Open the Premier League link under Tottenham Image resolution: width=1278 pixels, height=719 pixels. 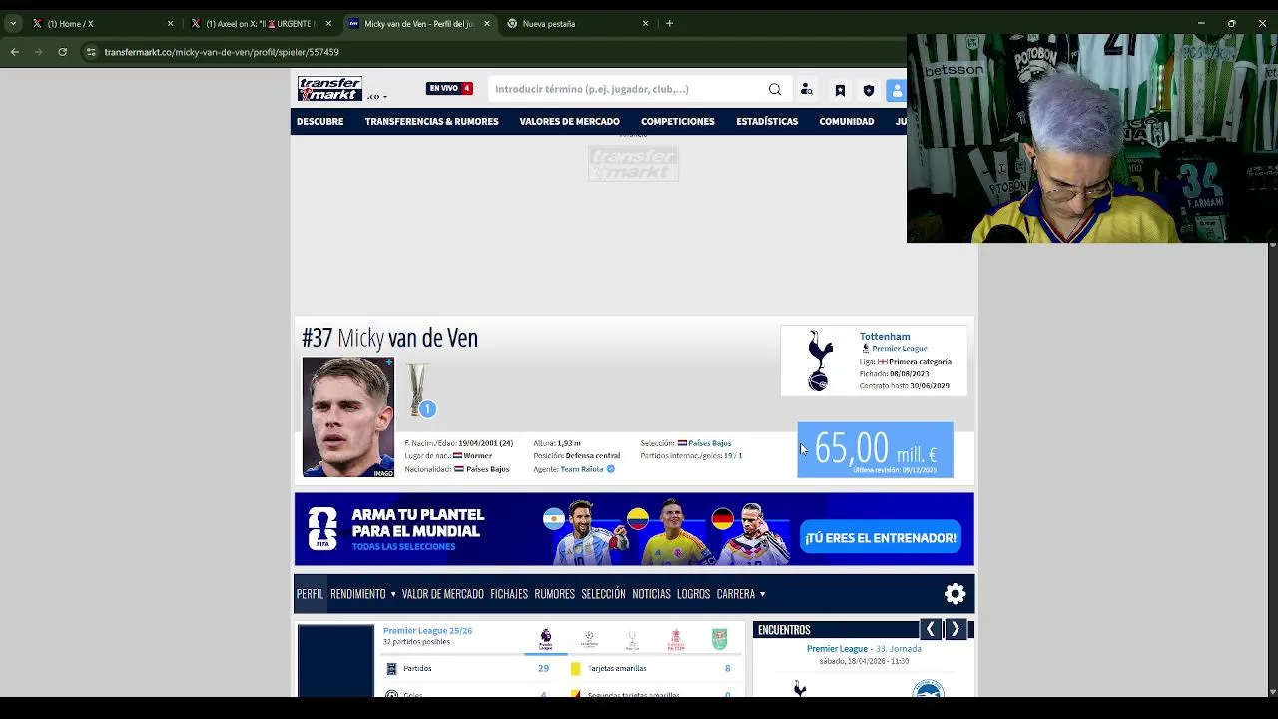(900, 349)
